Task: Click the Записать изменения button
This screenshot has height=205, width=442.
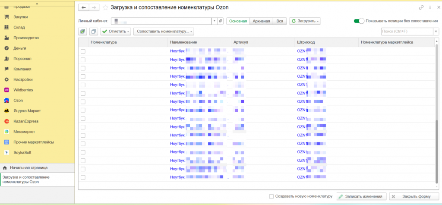Action: [x=361, y=196]
